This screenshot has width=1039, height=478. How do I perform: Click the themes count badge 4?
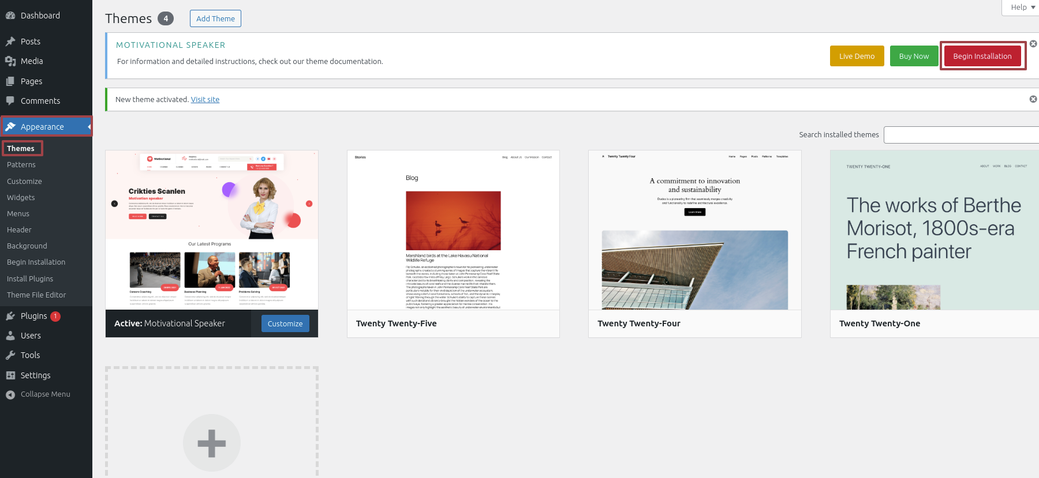[x=166, y=18]
